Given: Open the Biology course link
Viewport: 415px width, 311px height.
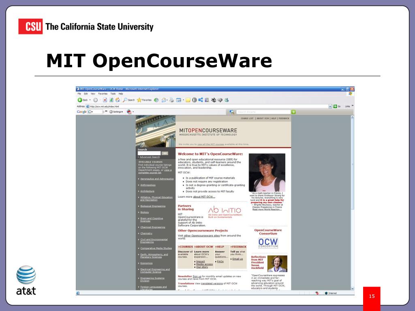Looking at the screenshot, I should 145,212.
